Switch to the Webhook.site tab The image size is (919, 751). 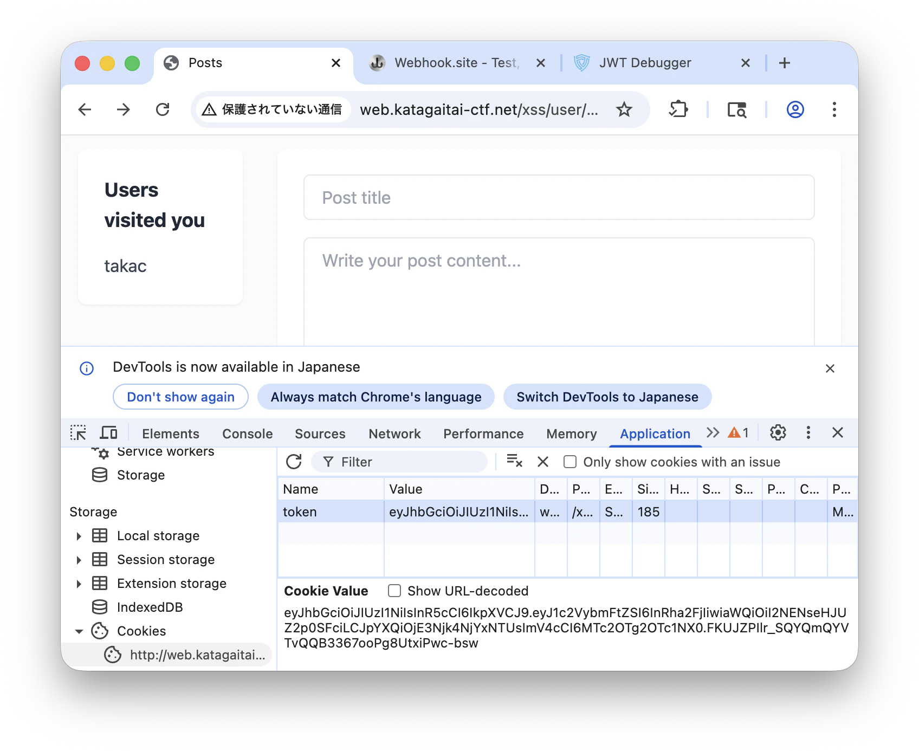pyautogui.click(x=455, y=63)
